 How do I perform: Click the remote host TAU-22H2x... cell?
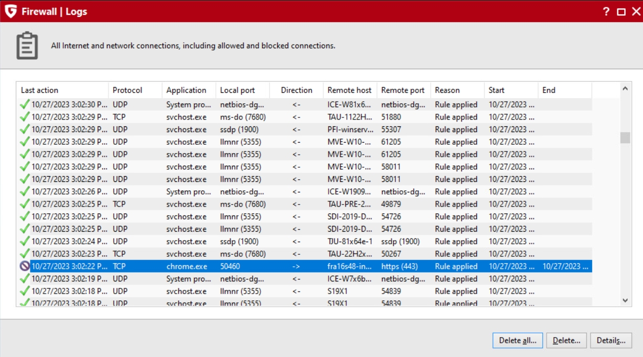pos(350,254)
